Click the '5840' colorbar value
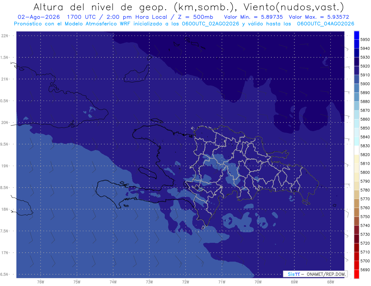The image size is (371, 286). point(365,137)
